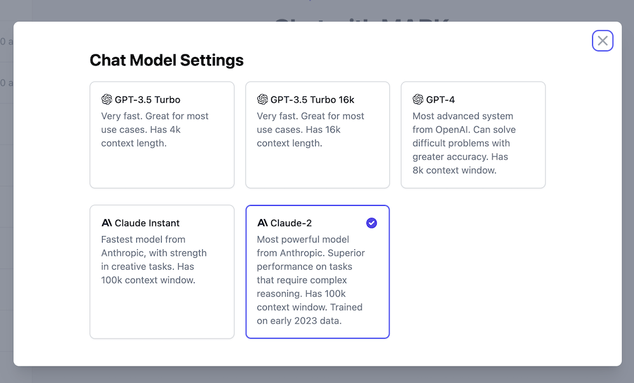Click the 'Most advanced system from OpenAI' description
Screen dimensions: 634x383
(464, 143)
